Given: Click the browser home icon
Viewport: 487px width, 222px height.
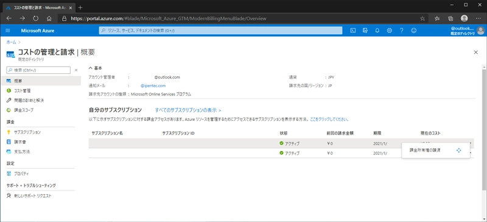Looking at the screenshot, I should [x=49, y=18].
